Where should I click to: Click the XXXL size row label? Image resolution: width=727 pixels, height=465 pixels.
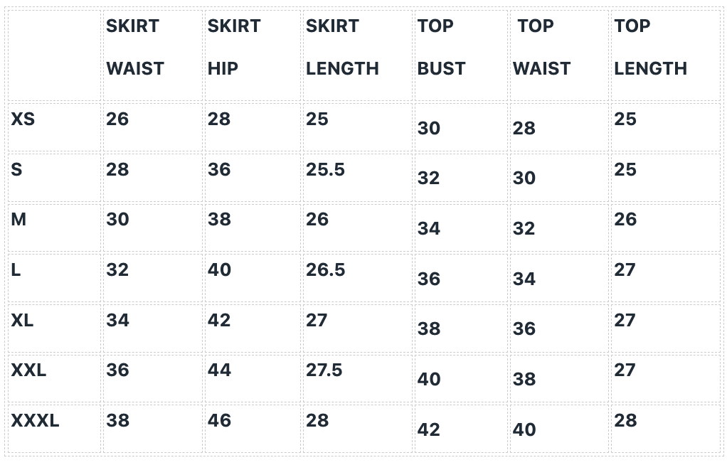pyautogui.click(x=36, y=421)
